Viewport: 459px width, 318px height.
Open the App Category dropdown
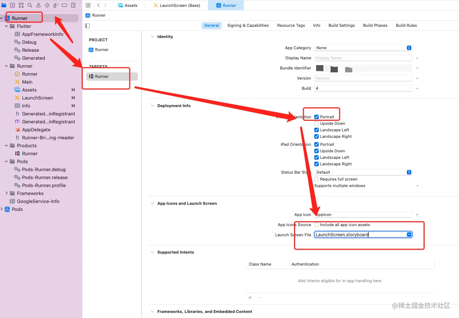(x=363, y=48)
